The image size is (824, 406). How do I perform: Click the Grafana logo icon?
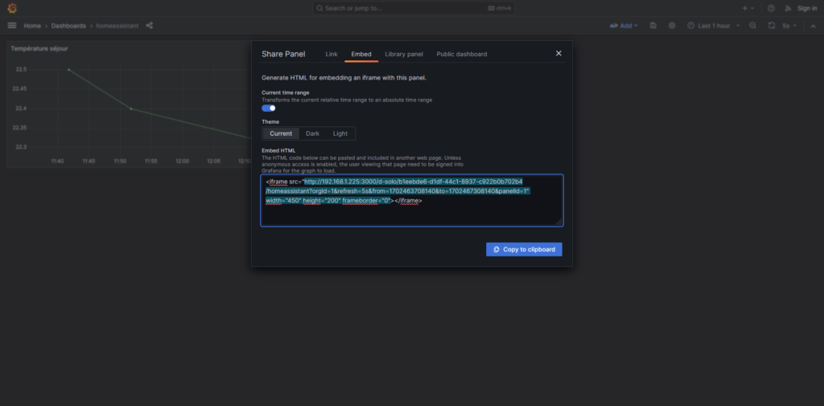[x=12, y=8]
